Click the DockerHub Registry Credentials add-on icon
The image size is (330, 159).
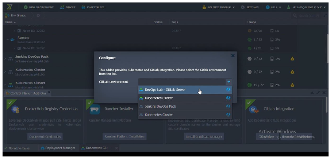pos(15,109)
